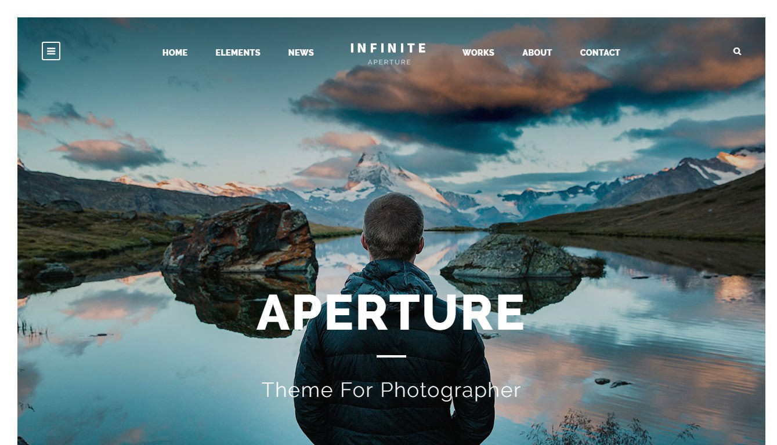The height and width of the screenshot is (445, 777).
Task: Click the INFINITE logo text
Action: (388, 48)
